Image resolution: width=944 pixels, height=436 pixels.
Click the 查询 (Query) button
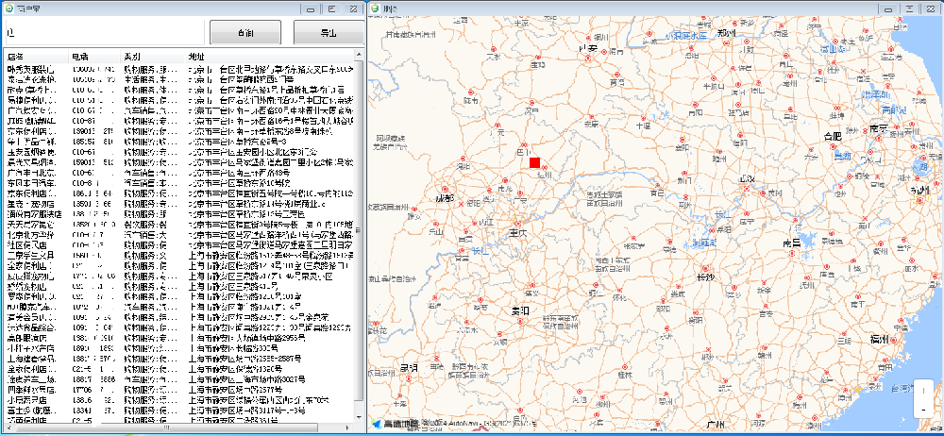click(x=245, y=33)
